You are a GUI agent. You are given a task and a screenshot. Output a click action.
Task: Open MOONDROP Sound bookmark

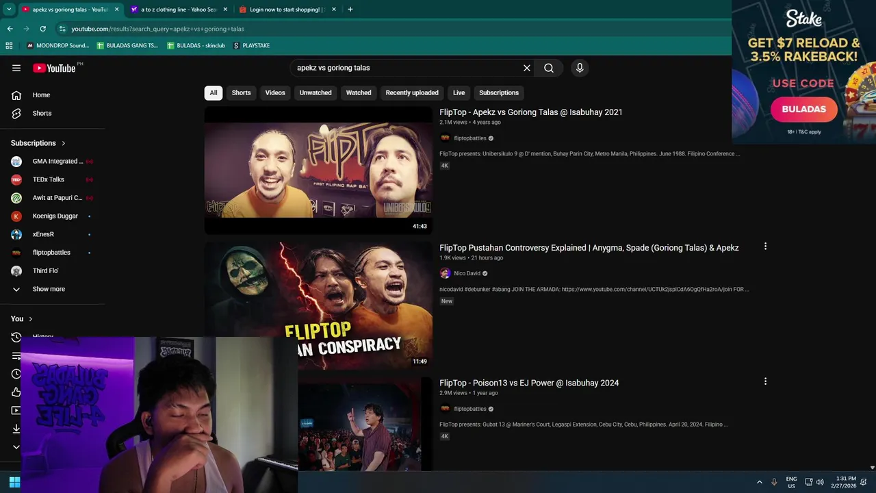point(57,45)
